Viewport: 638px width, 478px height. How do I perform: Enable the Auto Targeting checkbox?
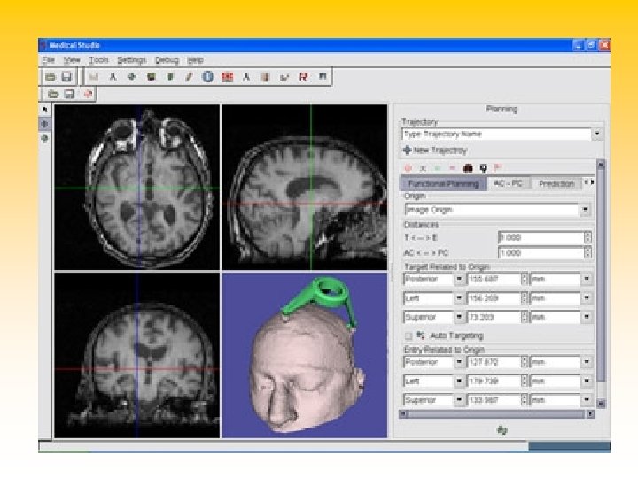[408, 336]
